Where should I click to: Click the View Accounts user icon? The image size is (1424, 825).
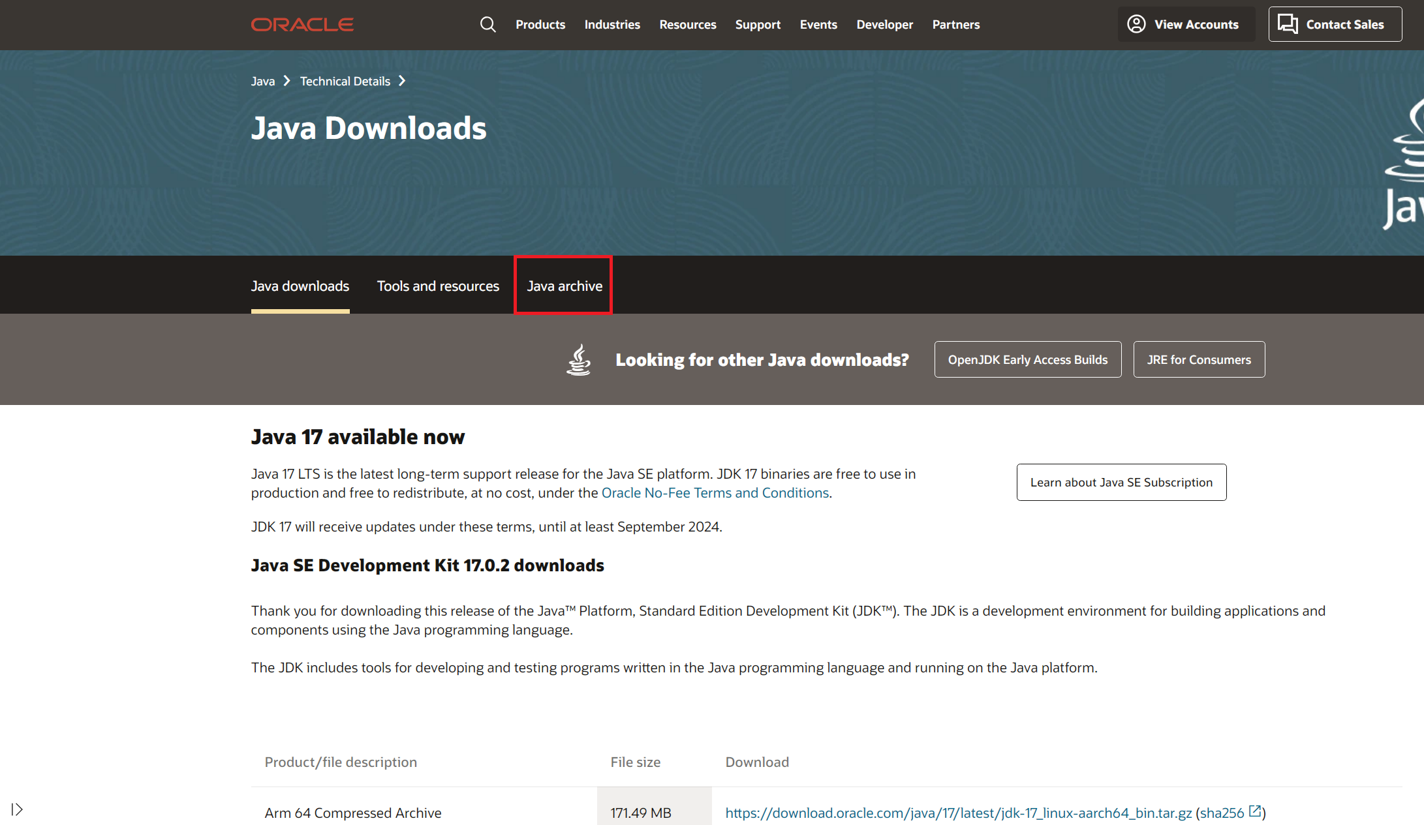click(1136, 24)
